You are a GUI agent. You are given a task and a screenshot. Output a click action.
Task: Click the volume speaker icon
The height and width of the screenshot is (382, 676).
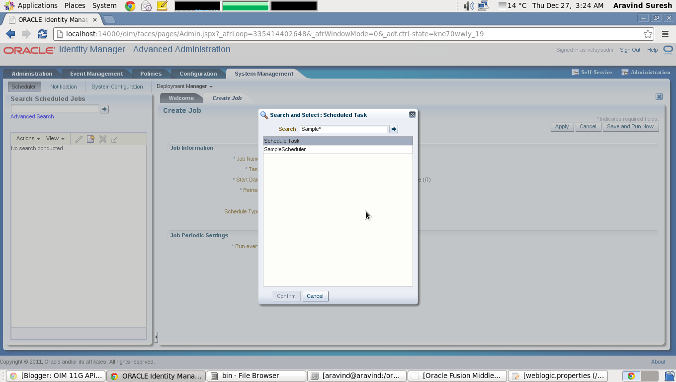coord(468,6)
